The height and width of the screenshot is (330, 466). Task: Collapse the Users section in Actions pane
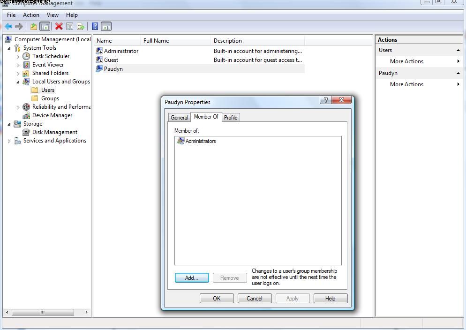click(458, 50)
